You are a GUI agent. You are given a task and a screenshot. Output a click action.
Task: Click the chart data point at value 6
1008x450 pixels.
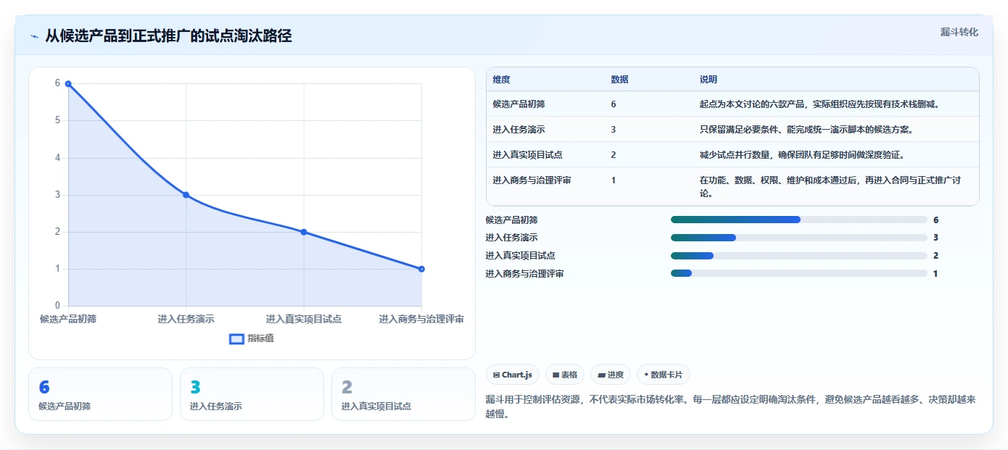pyautogui.click(x=68, y=84)
